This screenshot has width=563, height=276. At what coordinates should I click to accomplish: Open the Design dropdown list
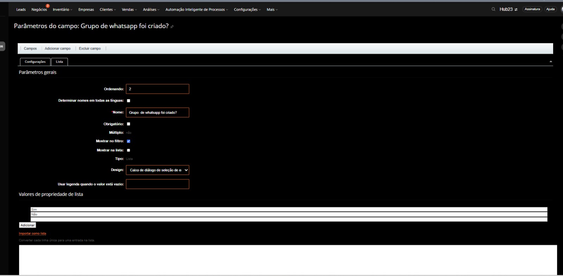click(157, 170)
